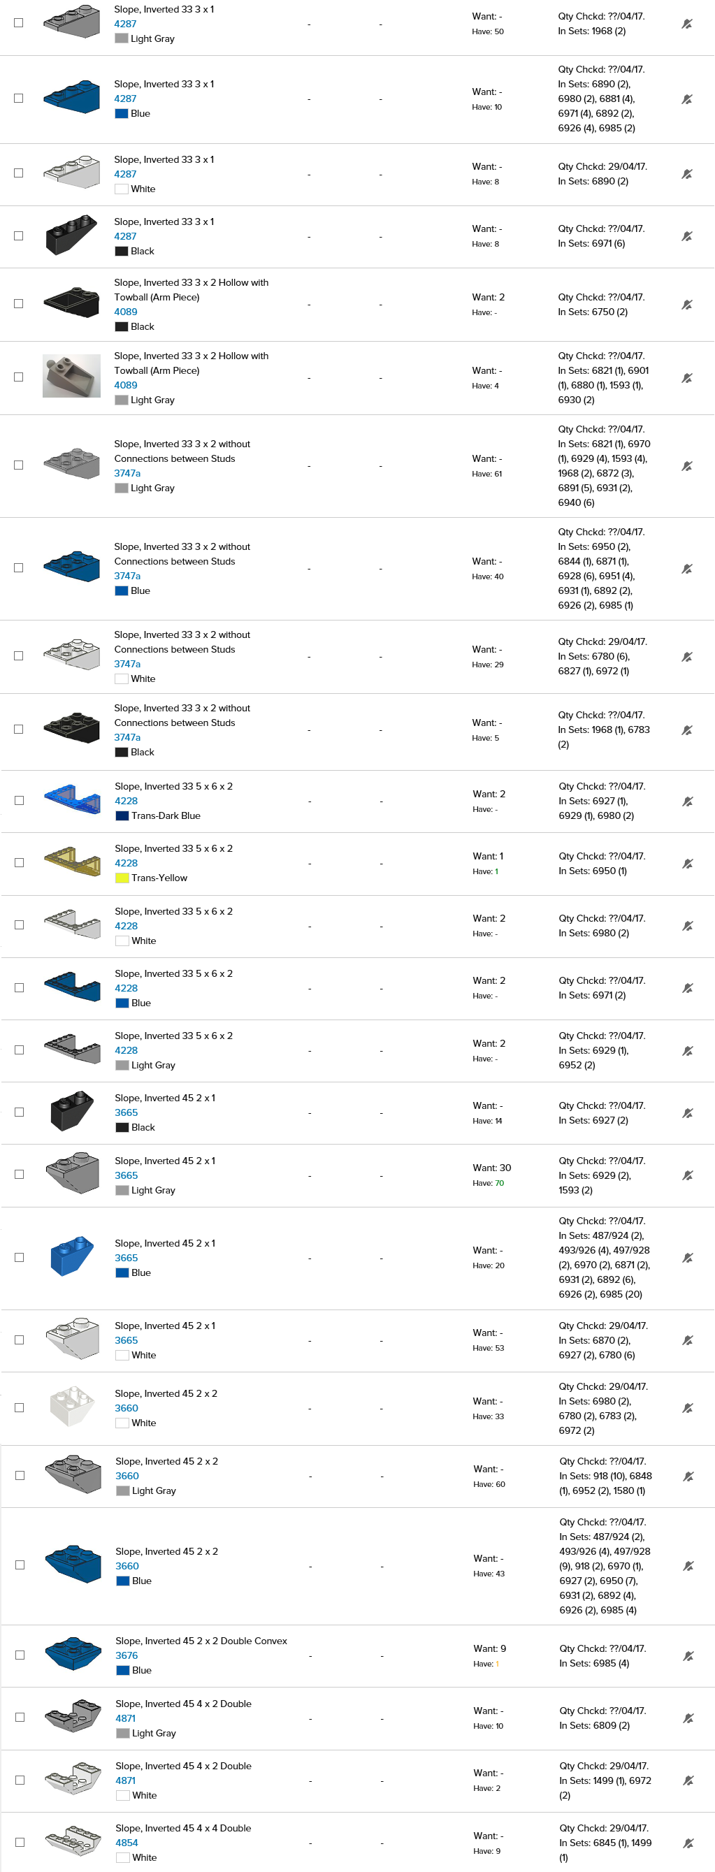Click the bell icon for Black 3665 slope
Viewport: 715px width, 1872px height.
pos(687,1112)
